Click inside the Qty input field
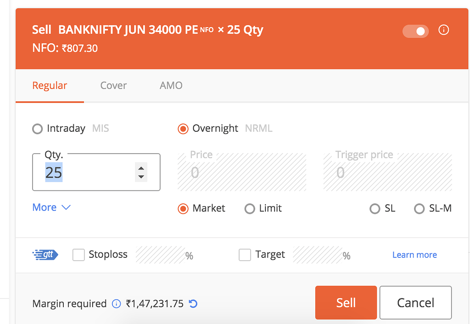This screenshot has height=324, width=470. (x=83, y=173)
